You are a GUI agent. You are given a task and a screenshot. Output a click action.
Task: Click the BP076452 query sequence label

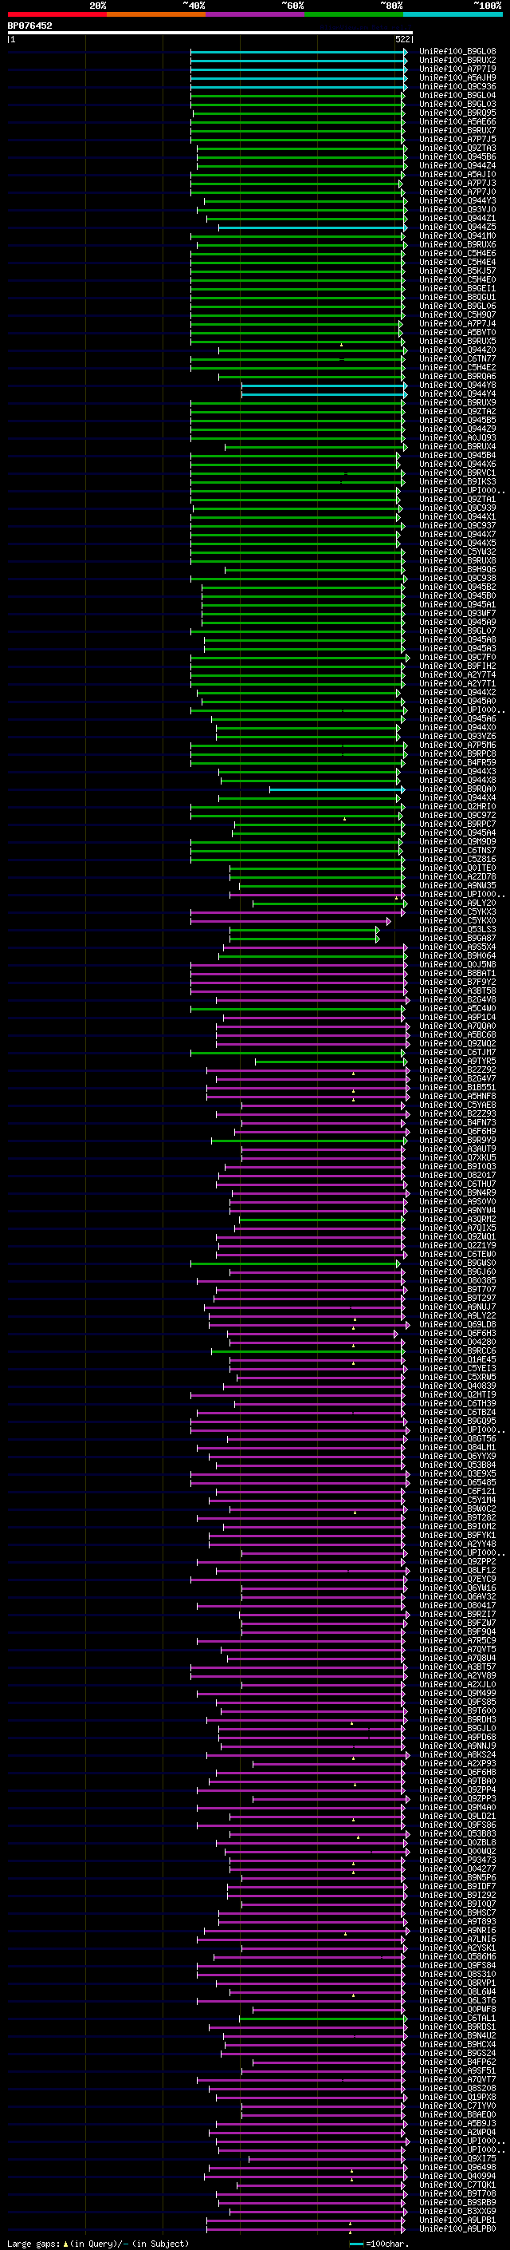29,26
